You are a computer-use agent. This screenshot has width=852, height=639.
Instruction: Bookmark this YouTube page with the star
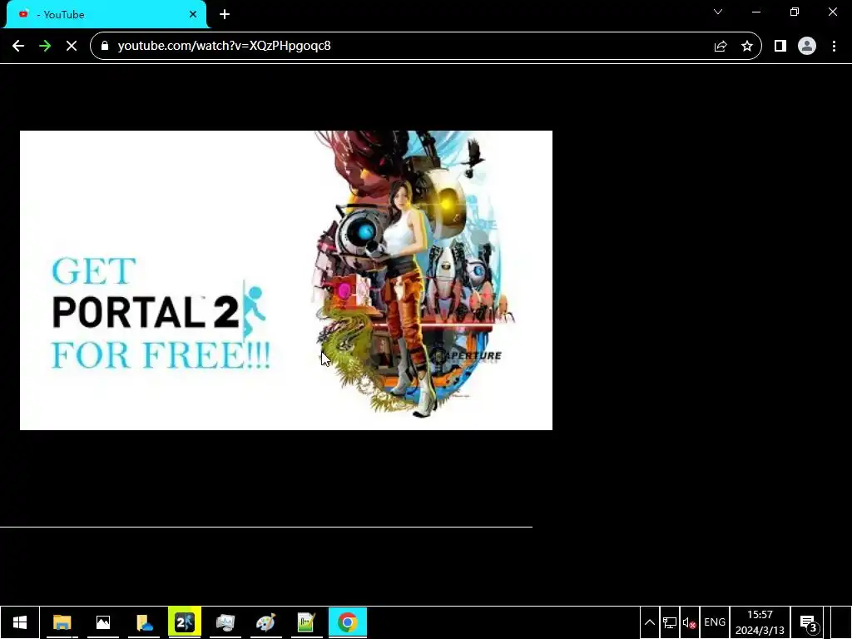[747, 46]
